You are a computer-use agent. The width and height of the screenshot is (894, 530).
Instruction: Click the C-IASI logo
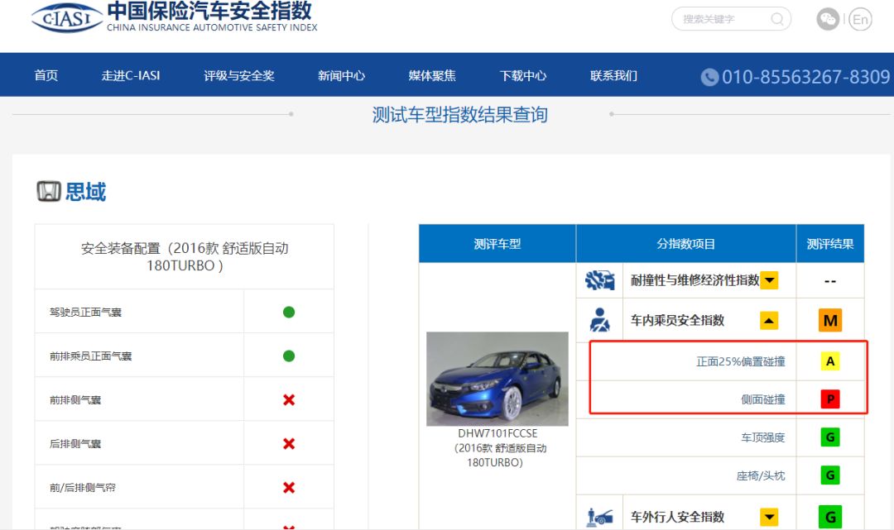click(67, 17)
